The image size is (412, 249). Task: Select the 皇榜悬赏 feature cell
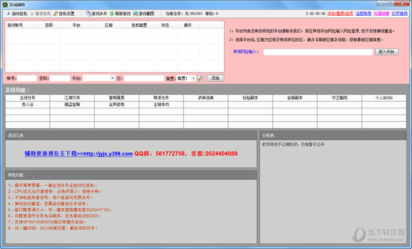click(x=117, y=97)
